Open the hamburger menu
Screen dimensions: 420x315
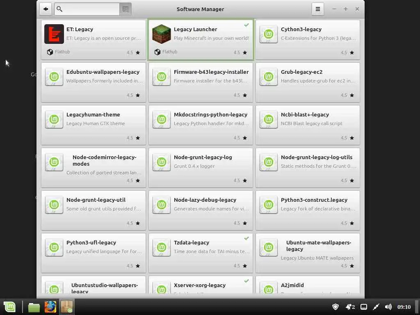[318, 9]
